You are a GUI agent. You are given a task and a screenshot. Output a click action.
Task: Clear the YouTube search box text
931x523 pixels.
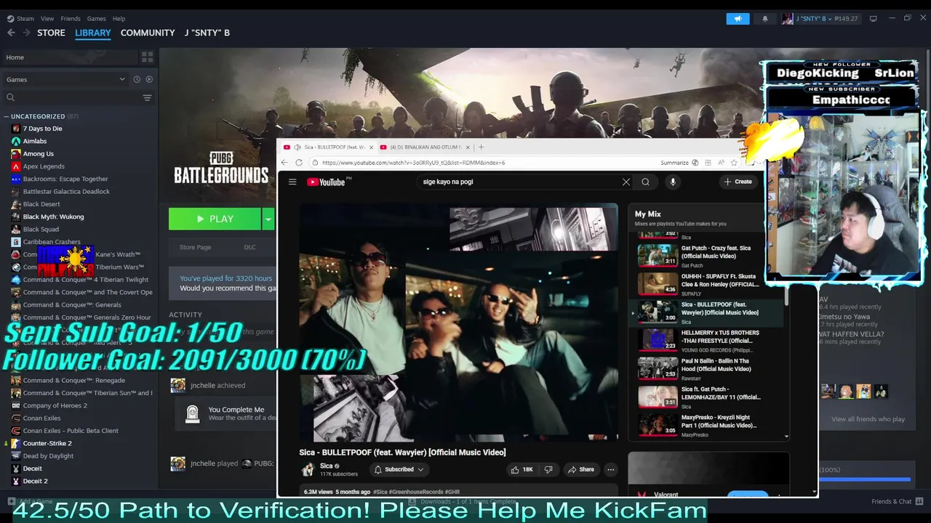point(626,182)
